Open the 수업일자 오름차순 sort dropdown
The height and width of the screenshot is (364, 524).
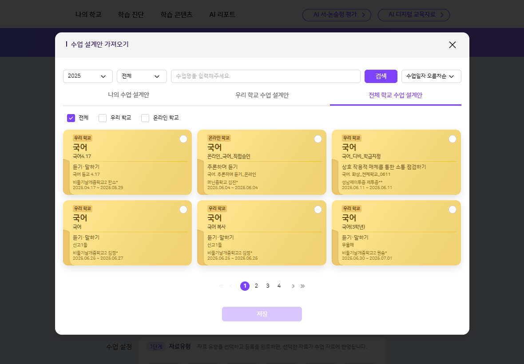coord(431,76)
